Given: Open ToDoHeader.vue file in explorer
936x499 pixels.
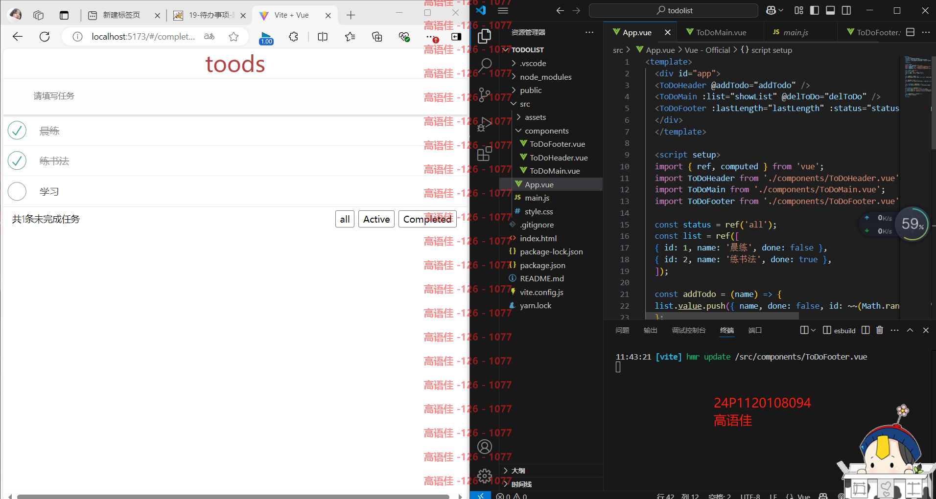Looking at the screenshot, I should pyautogui.click(x=551, y=158).
